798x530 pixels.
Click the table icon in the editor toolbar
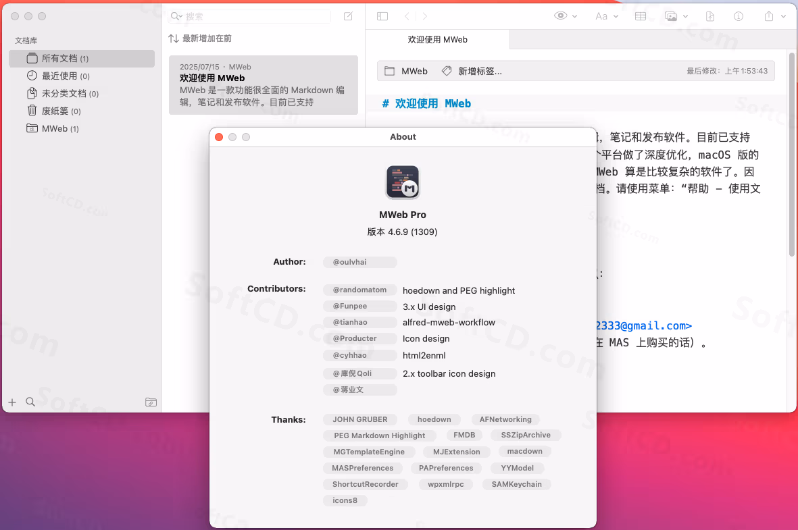pos(641,16)
